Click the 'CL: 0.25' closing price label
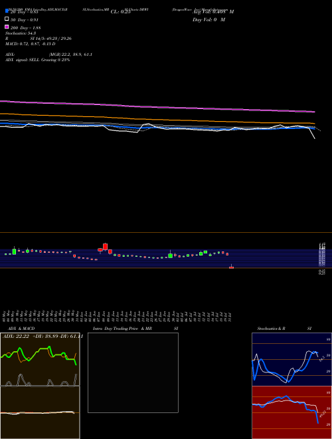 pos(120,12)
